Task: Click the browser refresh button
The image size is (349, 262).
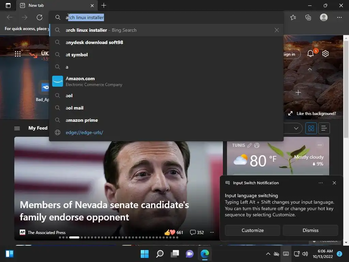Action: click(x=40, y=17)
